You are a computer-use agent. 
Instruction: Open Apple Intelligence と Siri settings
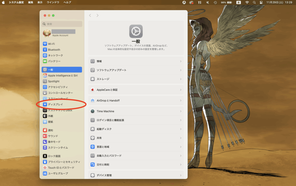62,76
